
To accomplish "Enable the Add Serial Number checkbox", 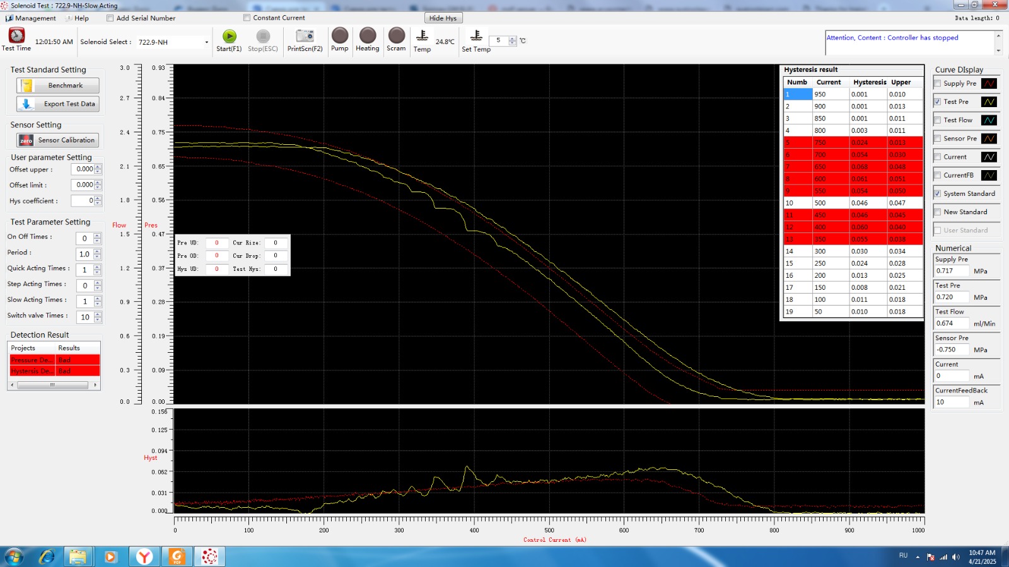I will [x=110, y=18].
